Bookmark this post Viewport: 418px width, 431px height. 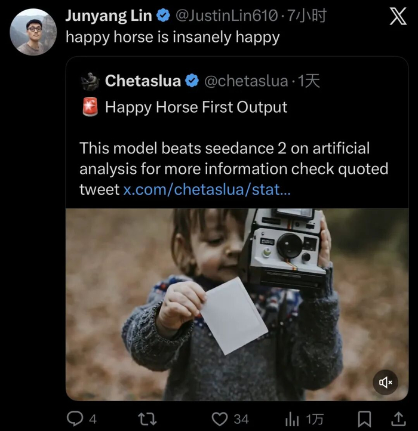pos(365,418)
